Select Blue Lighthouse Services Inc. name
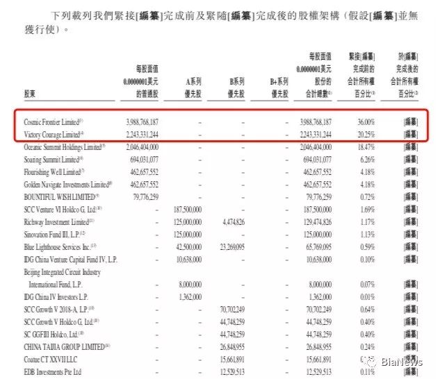 60,247
